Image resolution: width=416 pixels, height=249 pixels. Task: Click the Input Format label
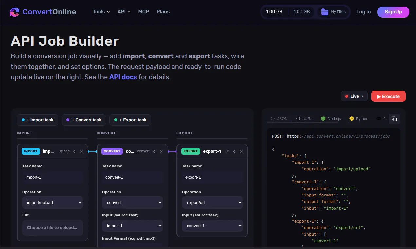(x=129, y=238)
